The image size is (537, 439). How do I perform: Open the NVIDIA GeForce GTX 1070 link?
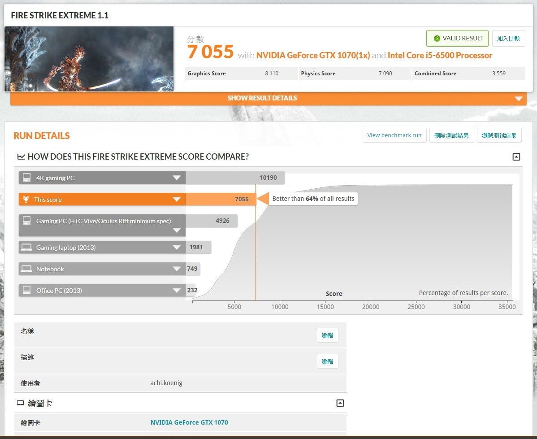coord(189,422)
